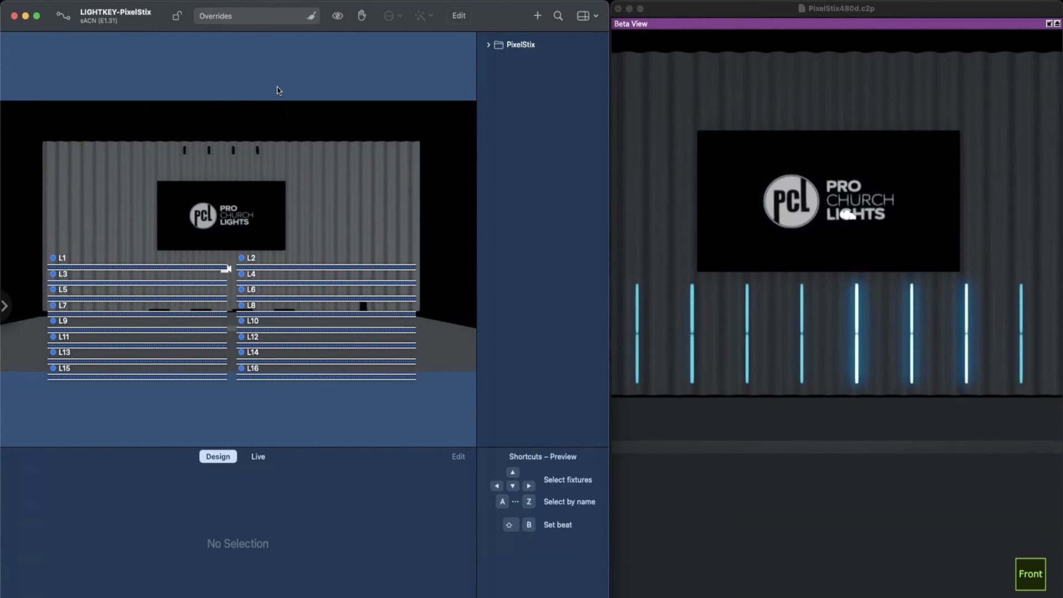This screenshot has width=1063, height=598.
Task: Click the Front view button in Beta View
Action: (x=1030, y=574)
